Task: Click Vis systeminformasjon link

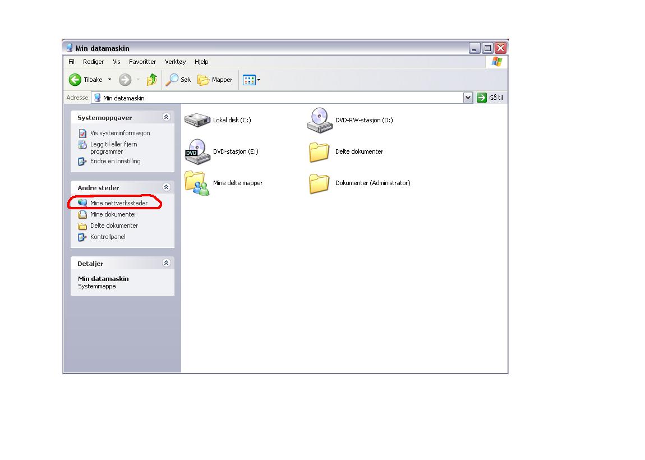Action: point(120,133)
